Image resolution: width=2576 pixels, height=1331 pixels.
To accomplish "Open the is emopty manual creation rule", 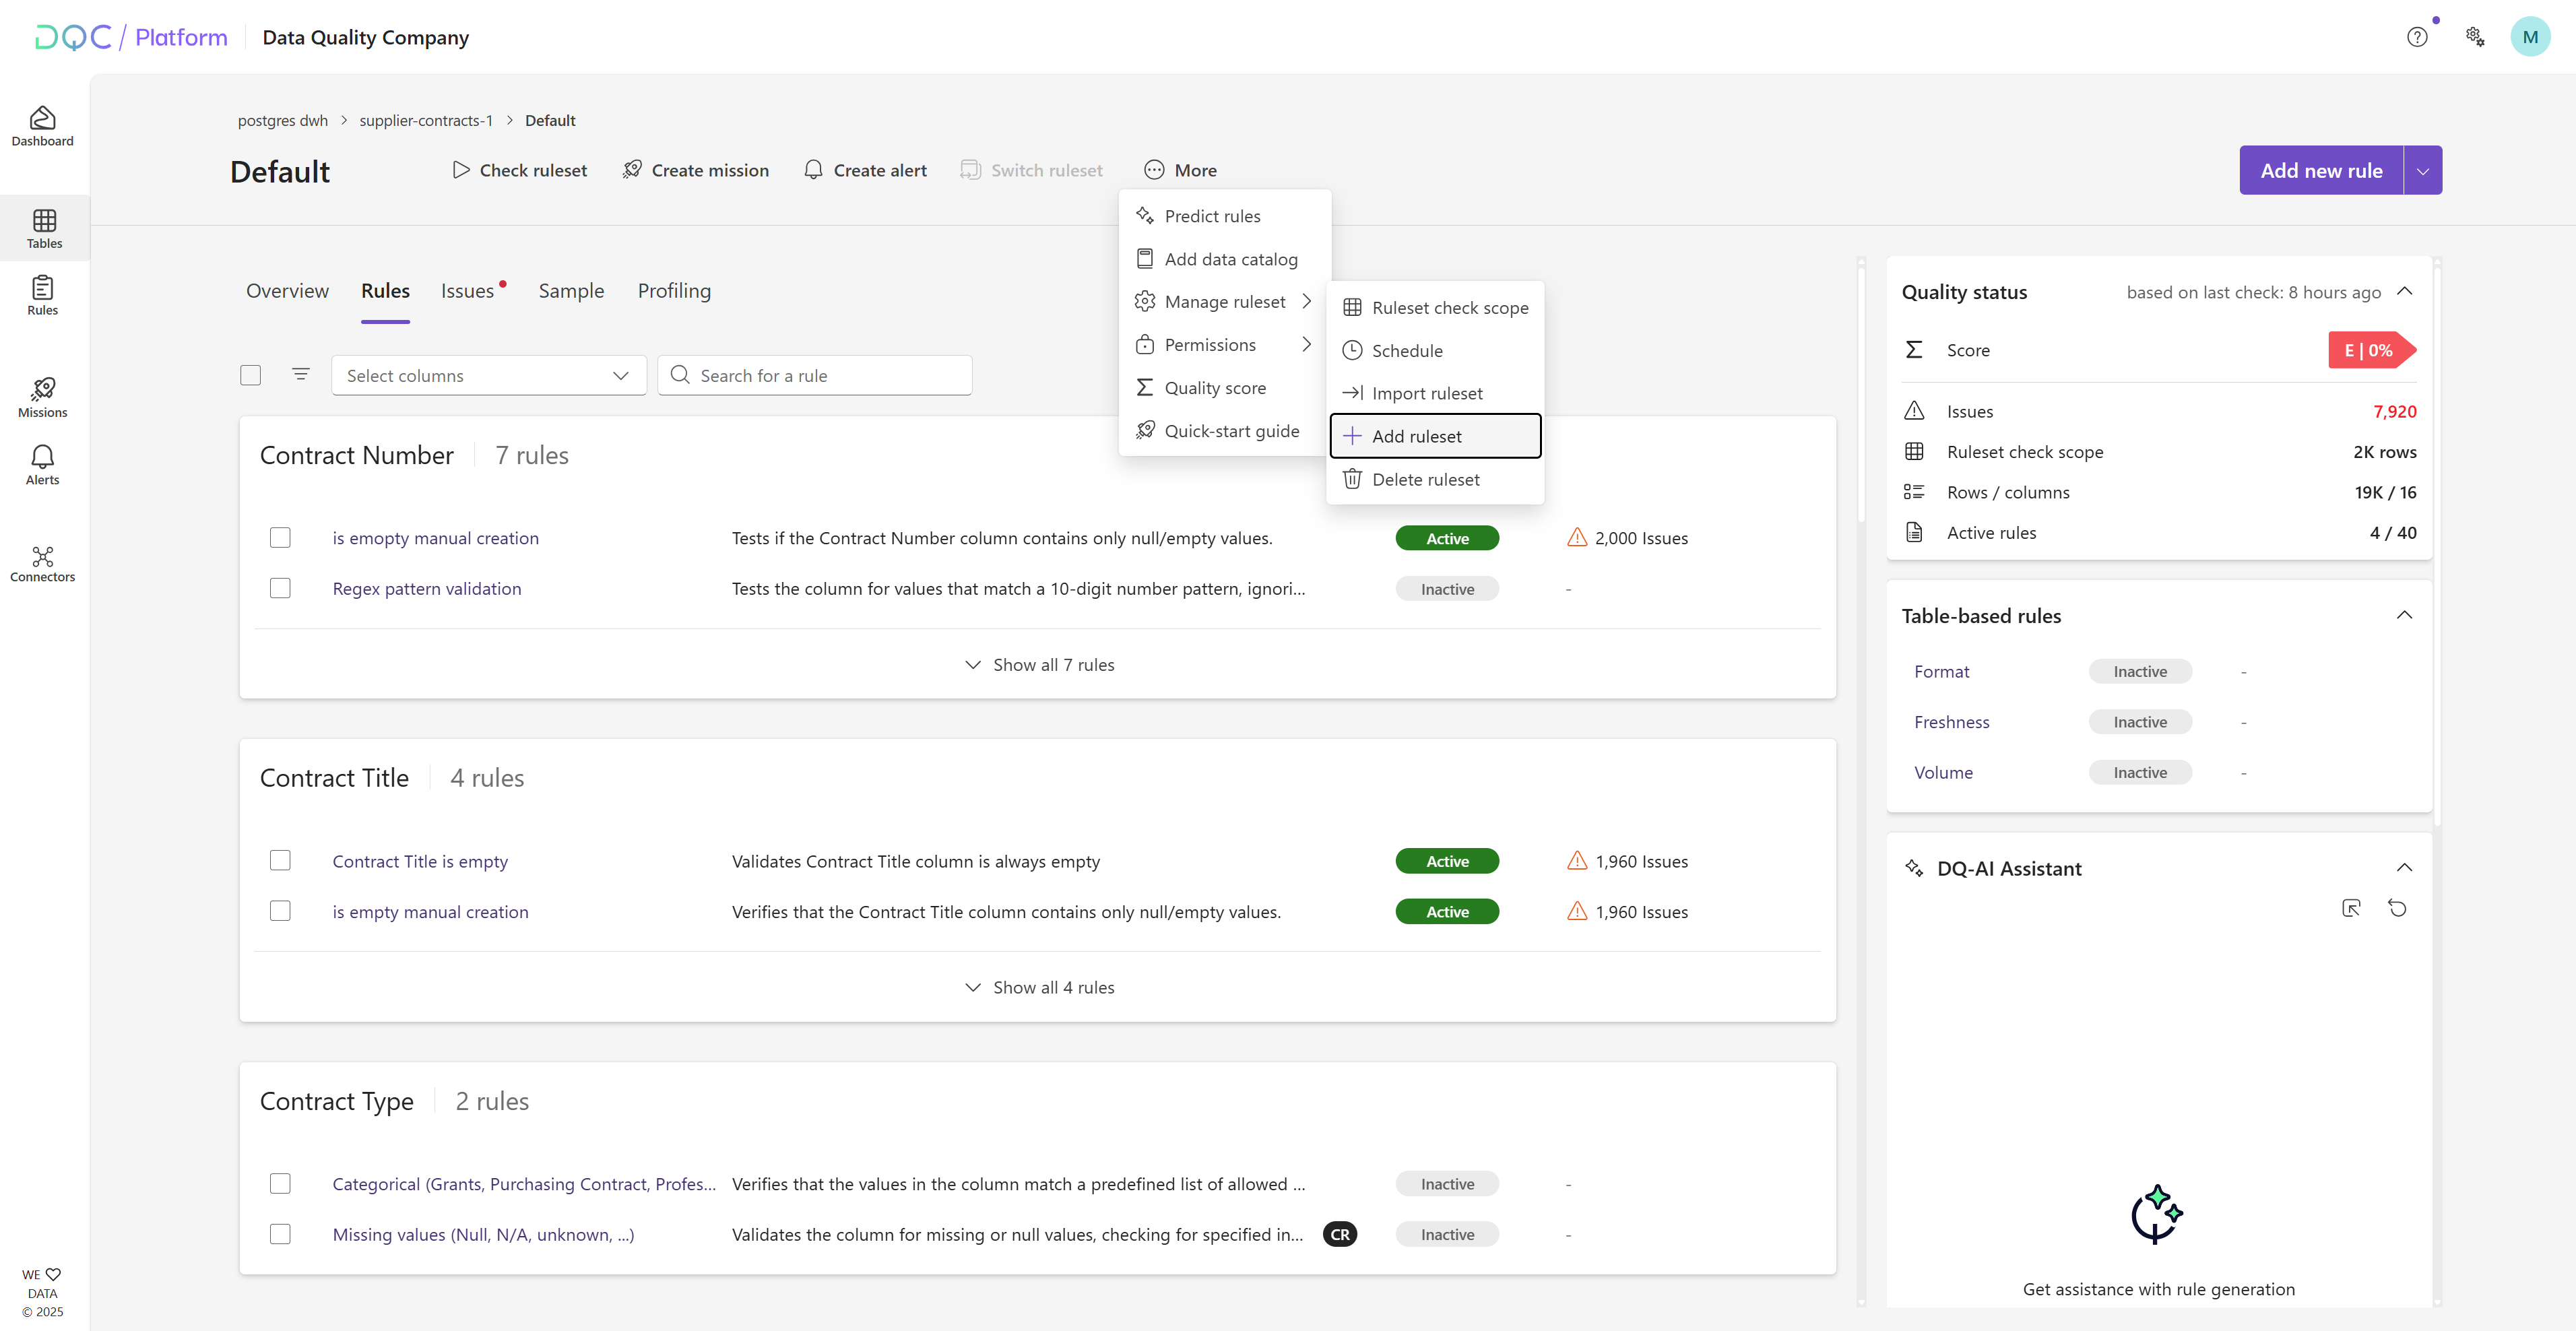I will 435,538.
